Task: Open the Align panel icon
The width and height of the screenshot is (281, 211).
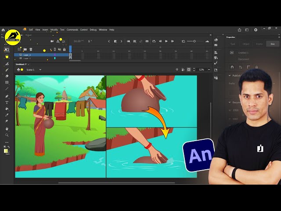Action: 216,53
